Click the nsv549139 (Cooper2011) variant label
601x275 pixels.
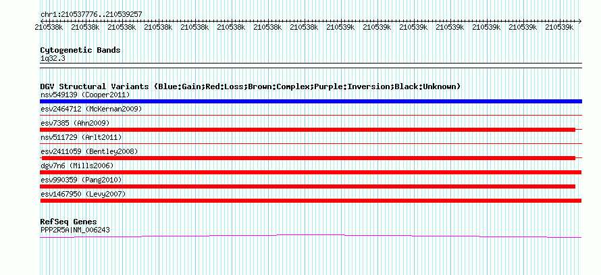[x=85, y=95]
